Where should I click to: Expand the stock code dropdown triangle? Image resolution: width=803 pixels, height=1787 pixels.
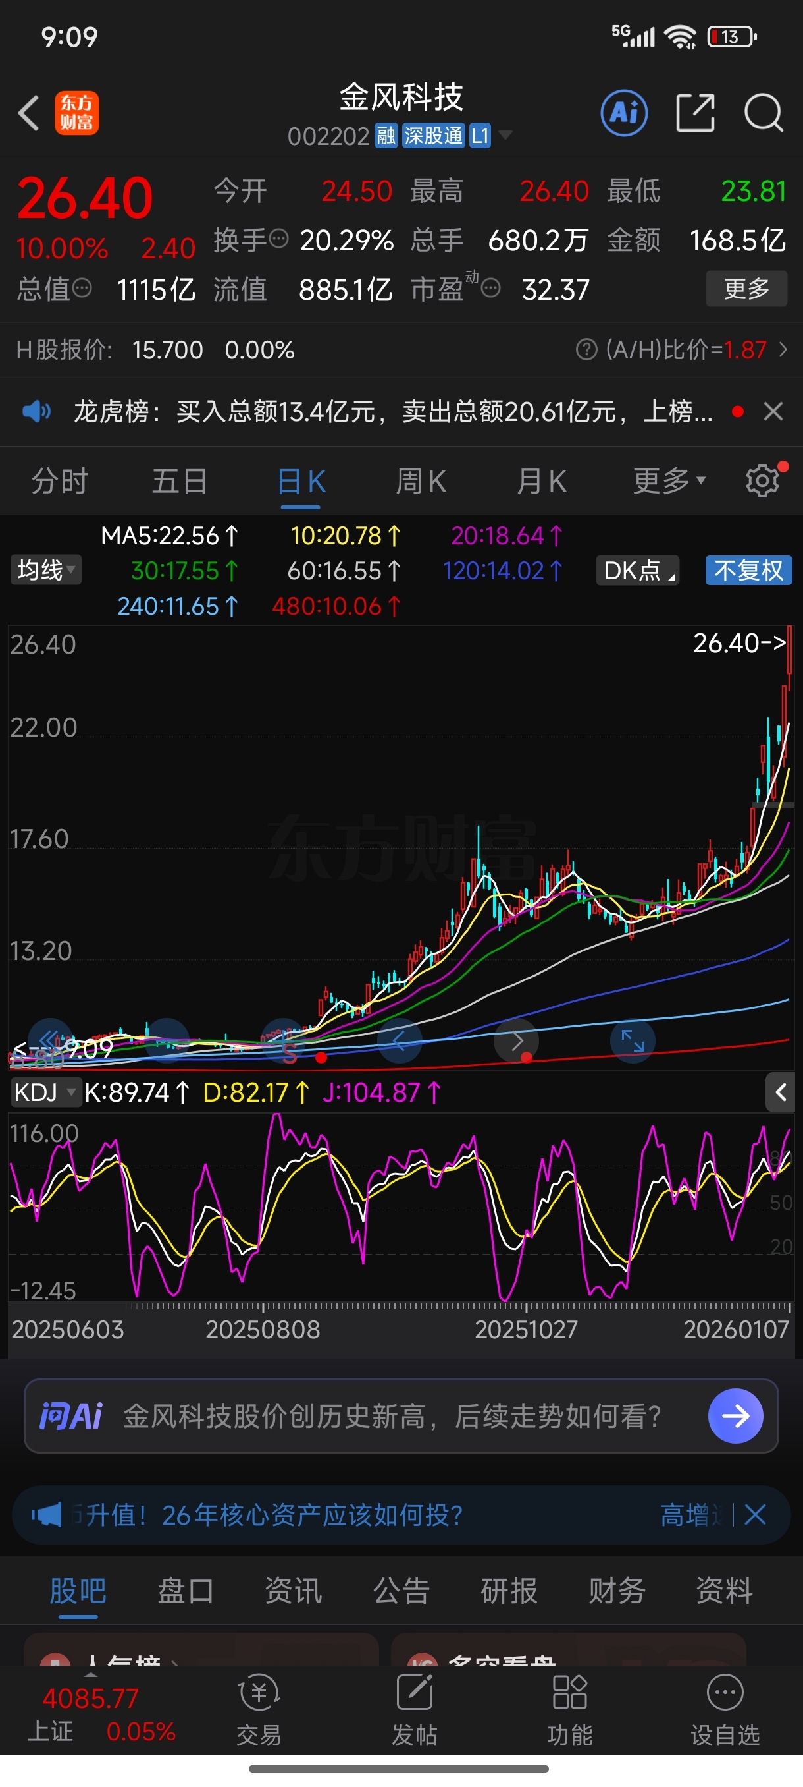tap(505, 134)
